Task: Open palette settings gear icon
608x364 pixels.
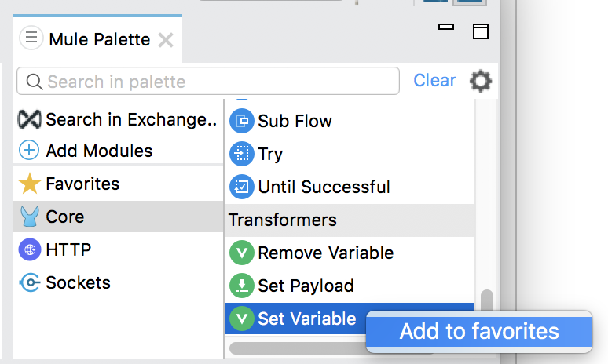Action: (481, 81)
